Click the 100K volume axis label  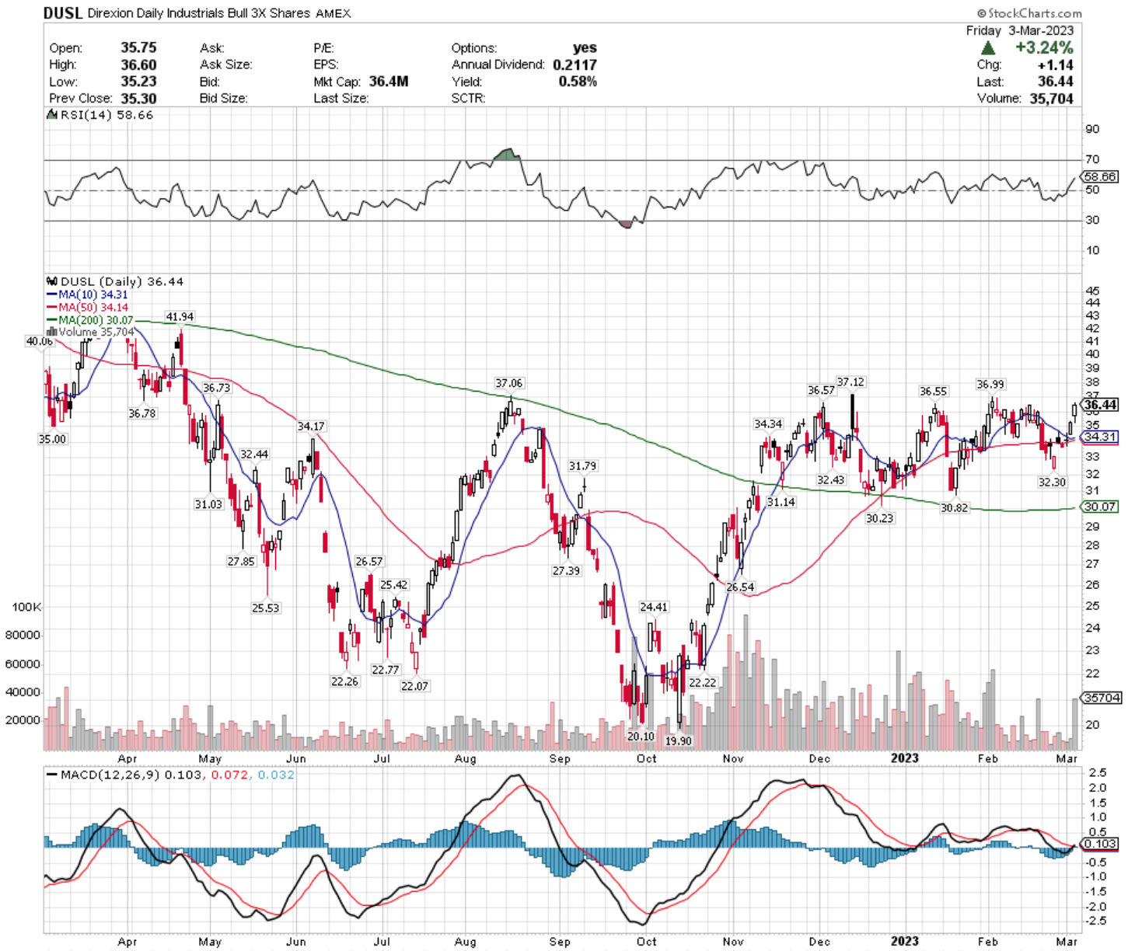pyautogui.click(x=26, y=607)
